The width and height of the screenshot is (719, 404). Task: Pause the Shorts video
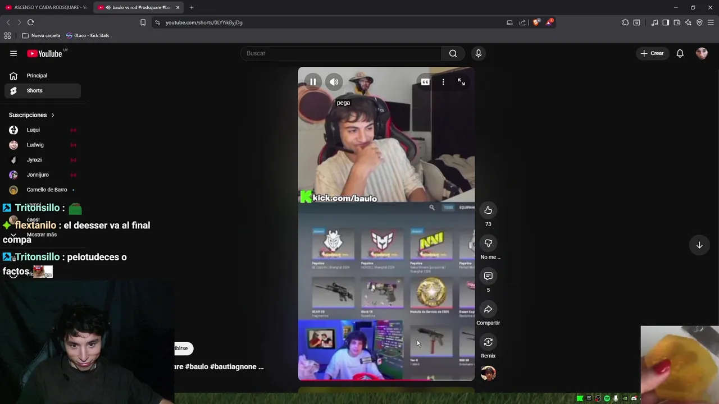point(313,82)
